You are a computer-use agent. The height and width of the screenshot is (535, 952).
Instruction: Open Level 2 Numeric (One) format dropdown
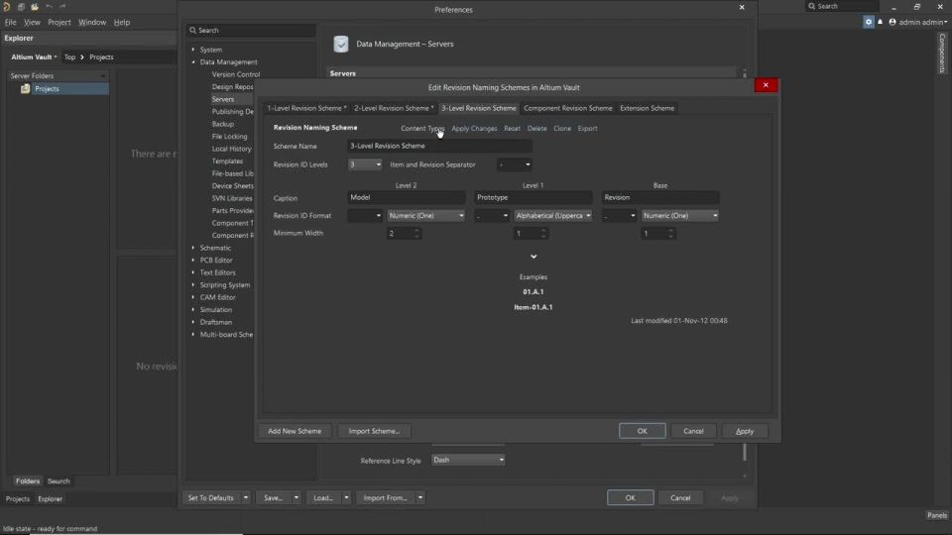[x=426, y=215]
